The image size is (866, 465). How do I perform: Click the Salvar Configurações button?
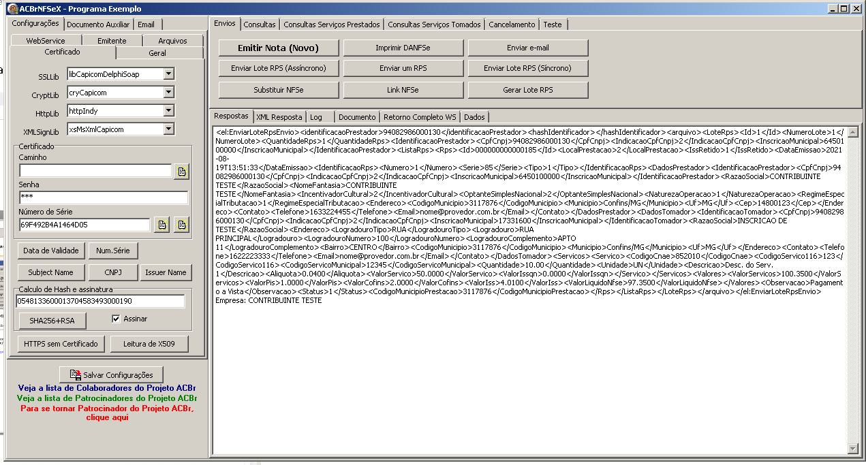coord(112,374)
